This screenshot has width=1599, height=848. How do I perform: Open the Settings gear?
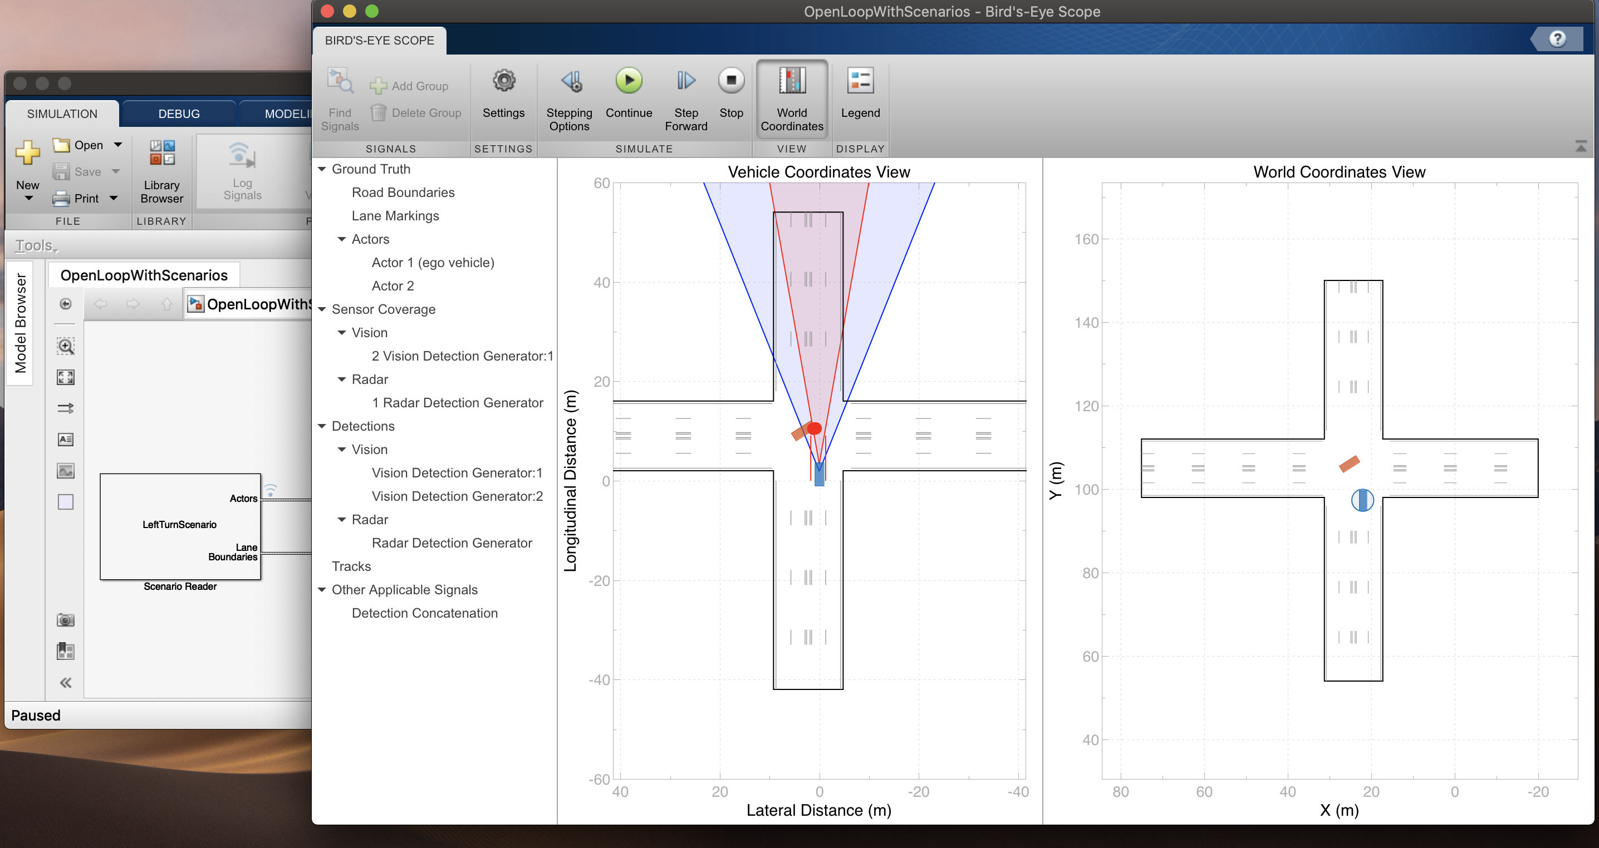(x=503, y=81)
